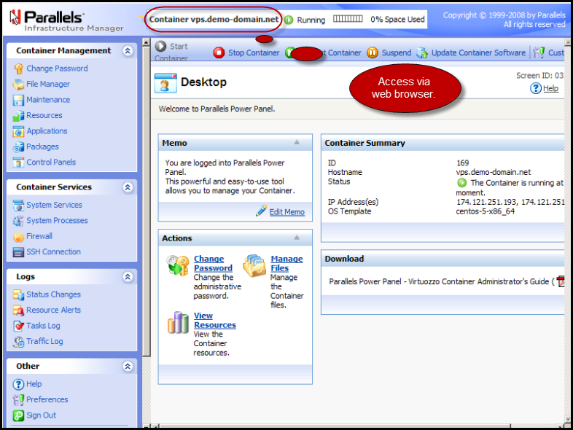Viewport: 573px width, 430px height.
Task: Click the Desktop page header icon
Action: (x=165, y=83)
